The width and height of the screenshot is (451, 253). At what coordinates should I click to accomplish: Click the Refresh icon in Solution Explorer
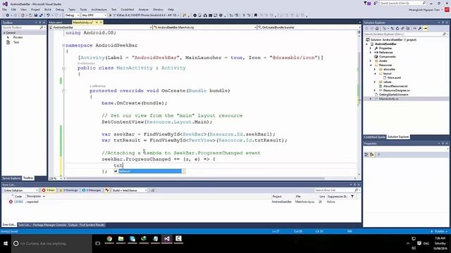(397, 28)
